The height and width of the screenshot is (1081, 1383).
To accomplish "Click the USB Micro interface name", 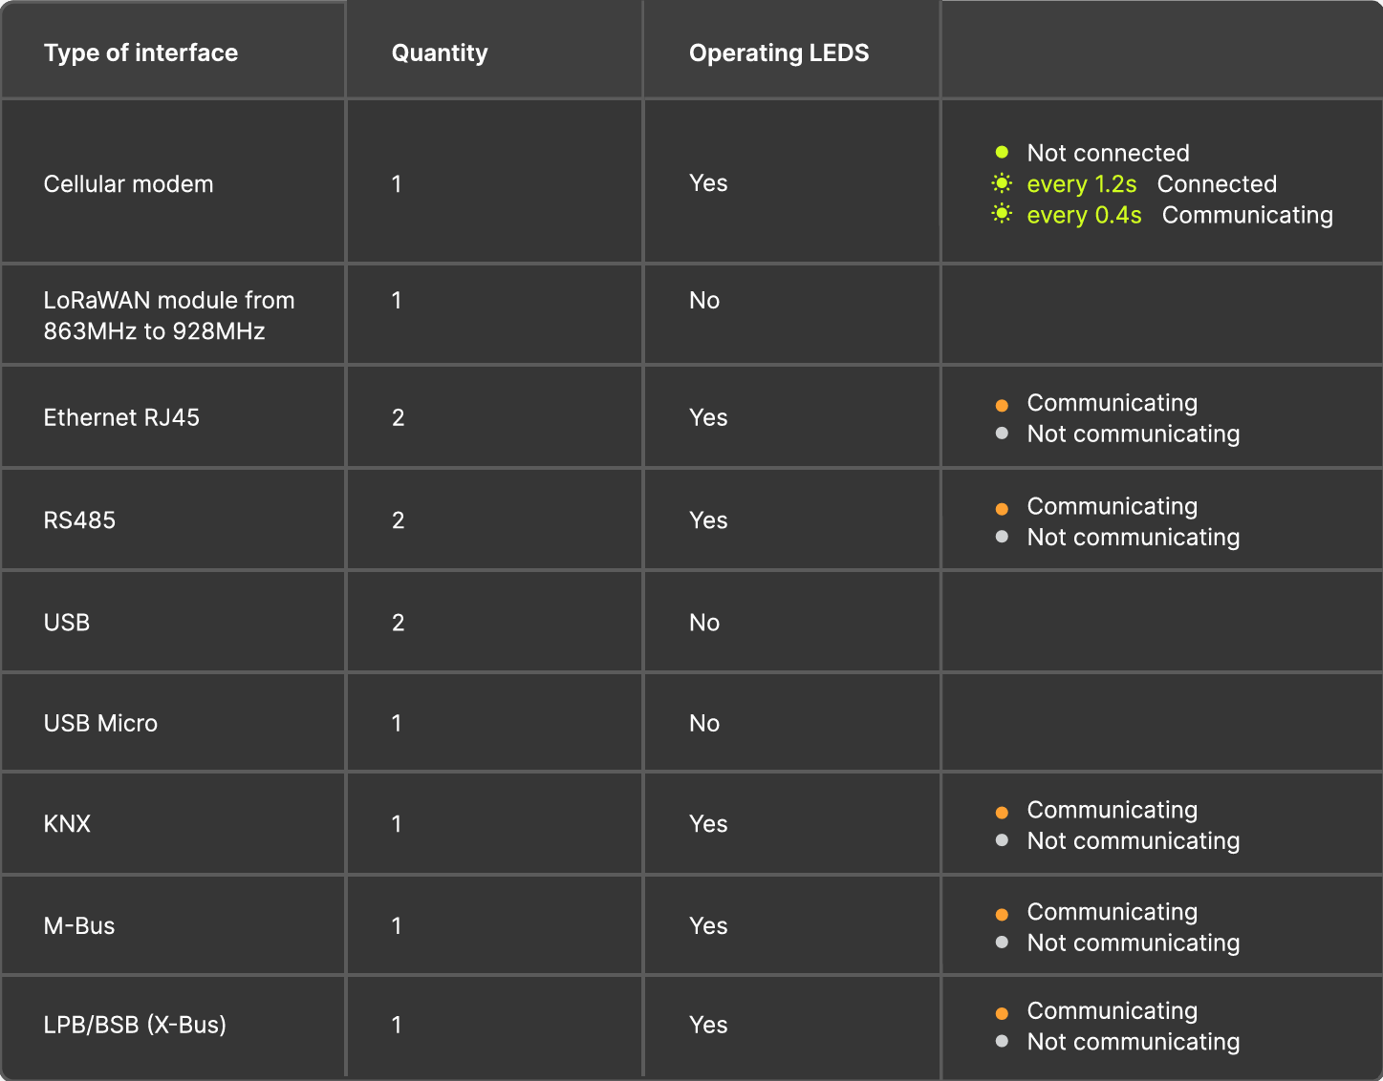I will 100,723.
